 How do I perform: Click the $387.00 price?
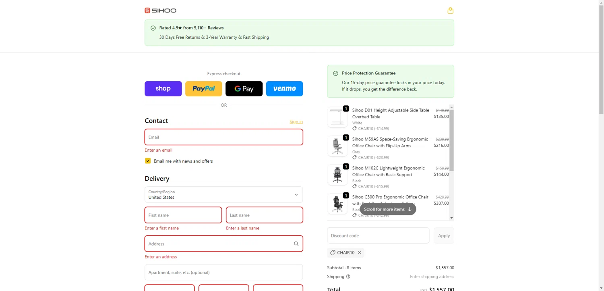tap(441, 203)
